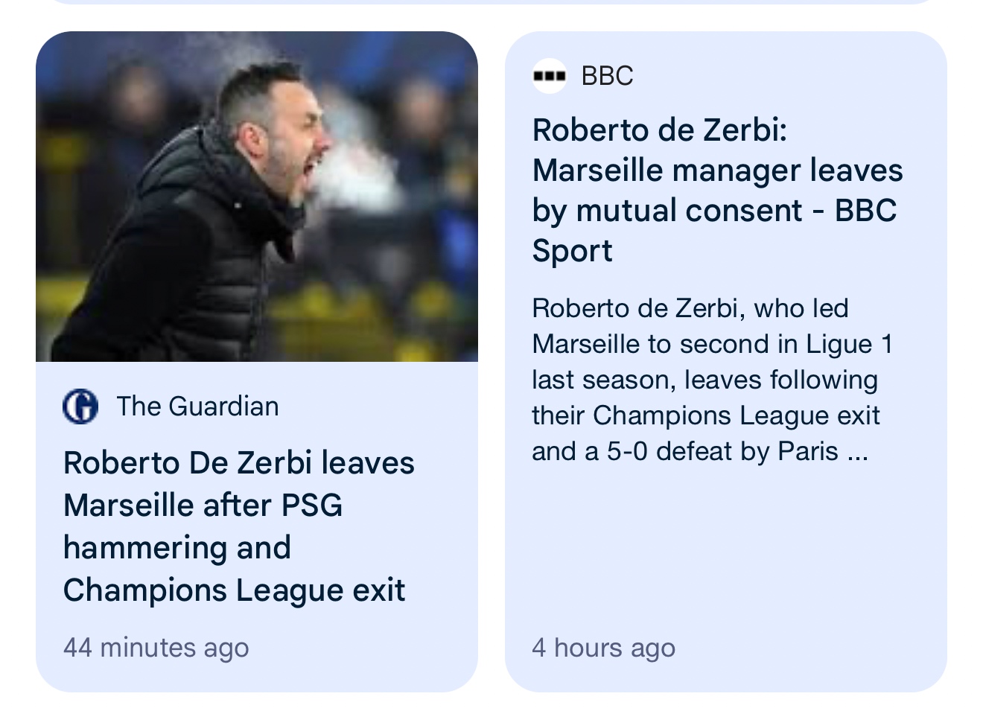Click "last season, leaves following" in BBC summary

point(704,380)
